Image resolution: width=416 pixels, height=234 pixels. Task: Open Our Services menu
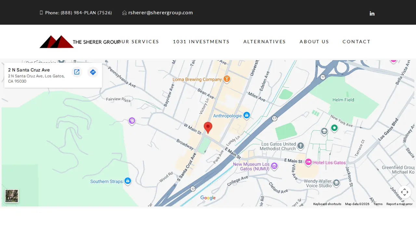point(138,42)
